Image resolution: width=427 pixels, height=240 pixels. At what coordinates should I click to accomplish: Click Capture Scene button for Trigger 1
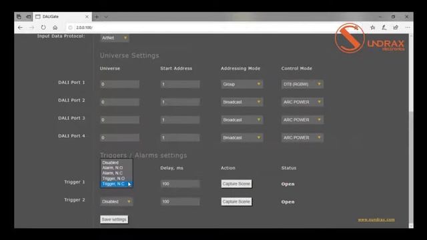(236, 184)
